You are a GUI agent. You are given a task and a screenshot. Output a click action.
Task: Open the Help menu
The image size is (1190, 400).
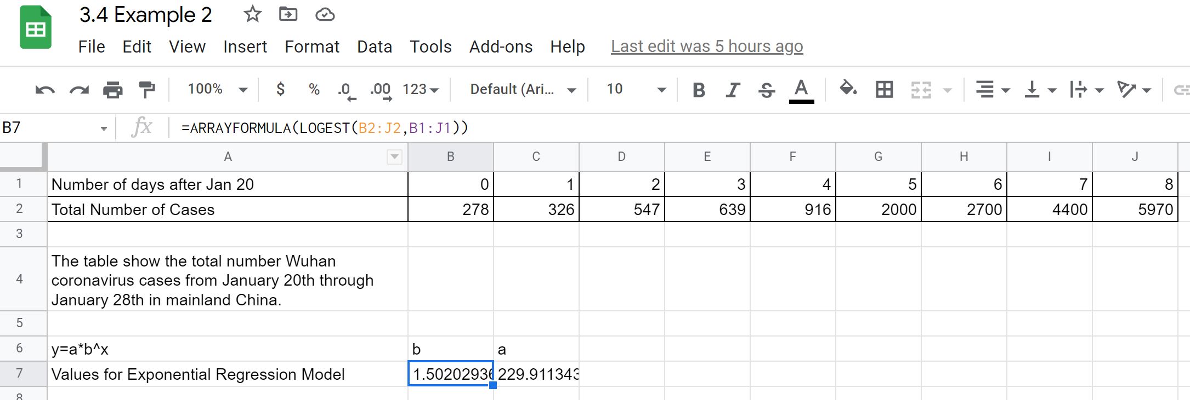pos(568,47)
